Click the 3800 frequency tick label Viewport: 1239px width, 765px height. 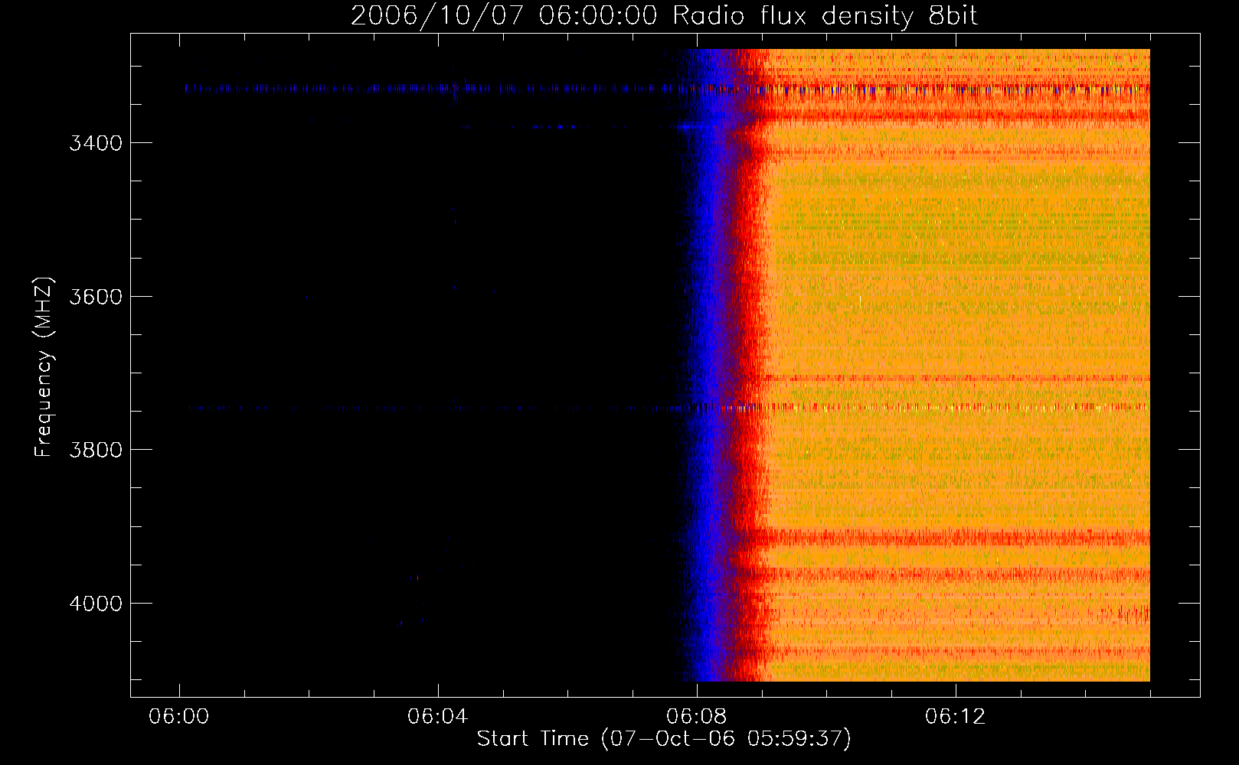pyautogui.click(x=96, y=450)
